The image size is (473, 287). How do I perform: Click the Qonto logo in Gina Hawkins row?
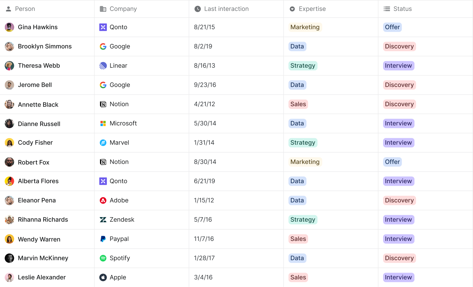tap(103, 27)
